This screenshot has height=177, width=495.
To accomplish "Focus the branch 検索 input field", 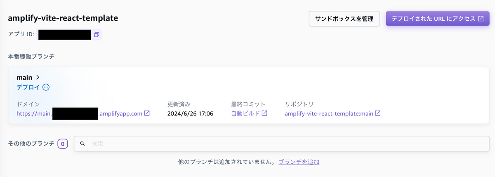I will pyautogui.click(x=282, y=144).
